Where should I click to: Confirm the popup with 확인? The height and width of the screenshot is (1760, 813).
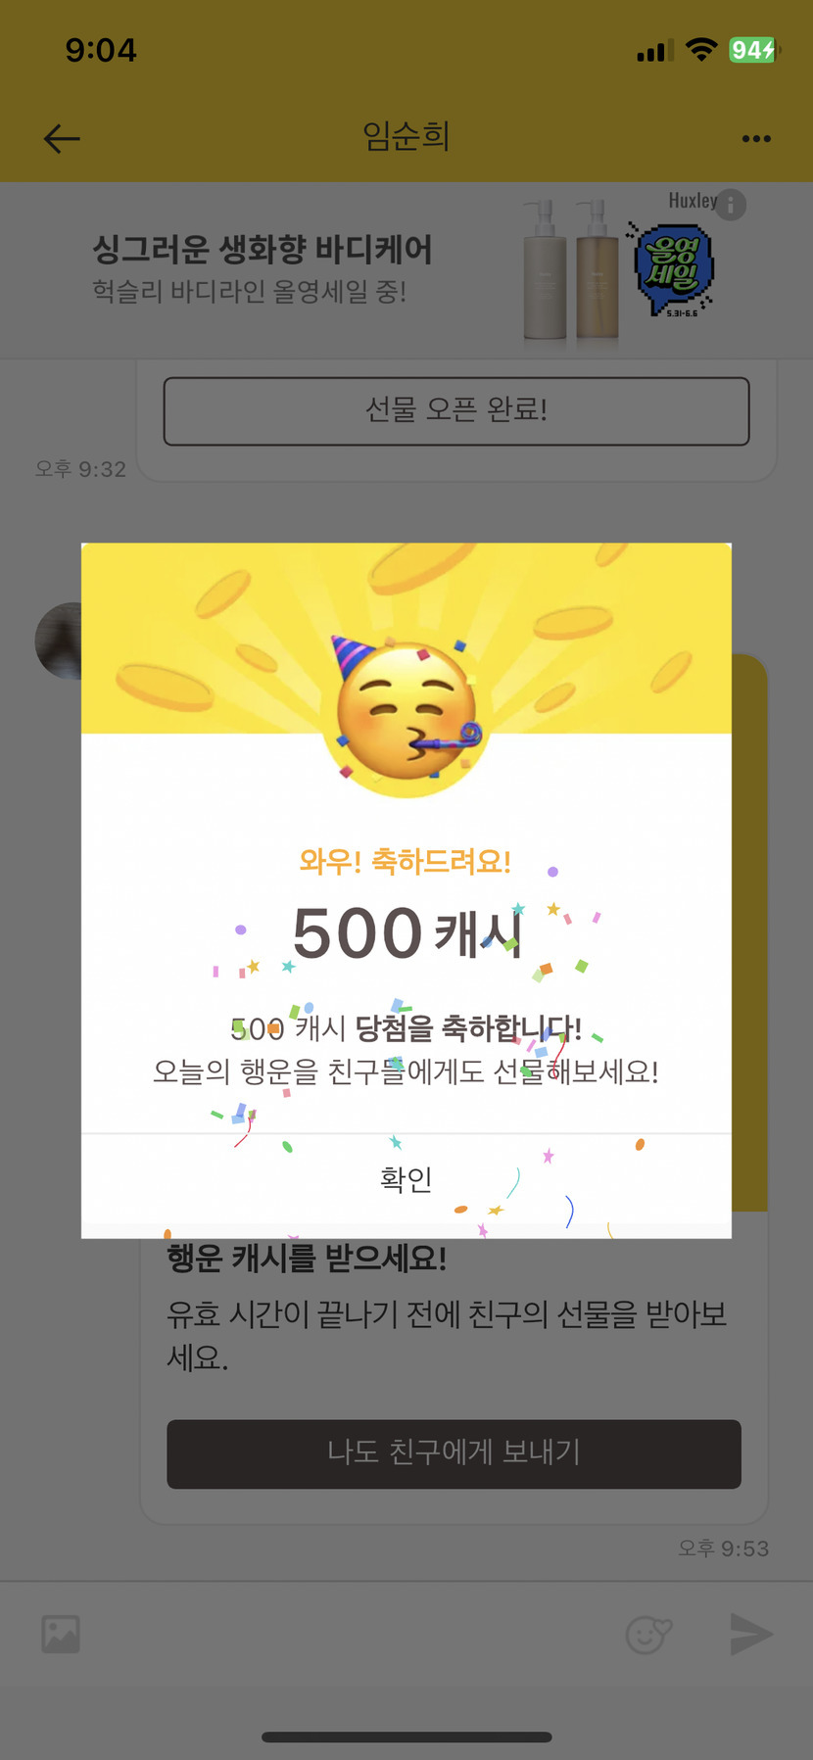pos(406,1179)
